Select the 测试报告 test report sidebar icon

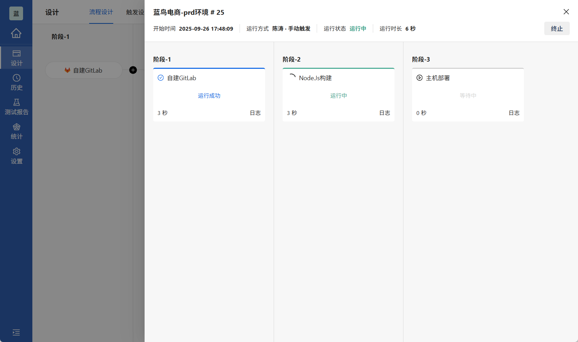pos(16,106)
